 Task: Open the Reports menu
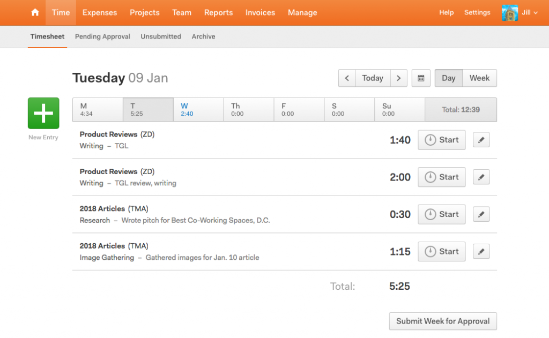[x=219, y=13]
